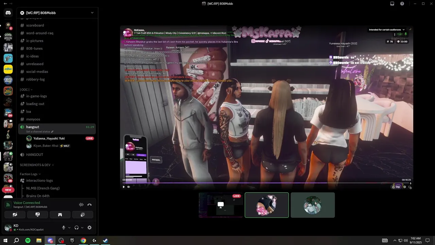
Task: Seek along the purple stream progress bar
Action: 266,183
